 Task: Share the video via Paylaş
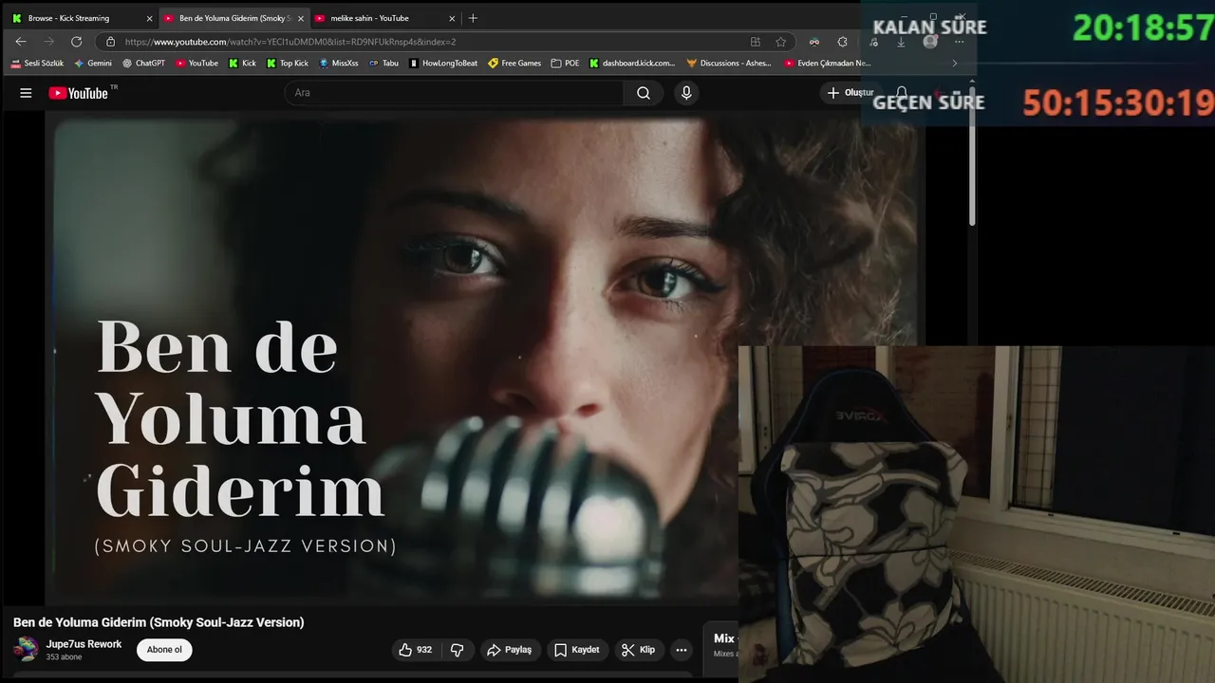[x=509, y=650]
